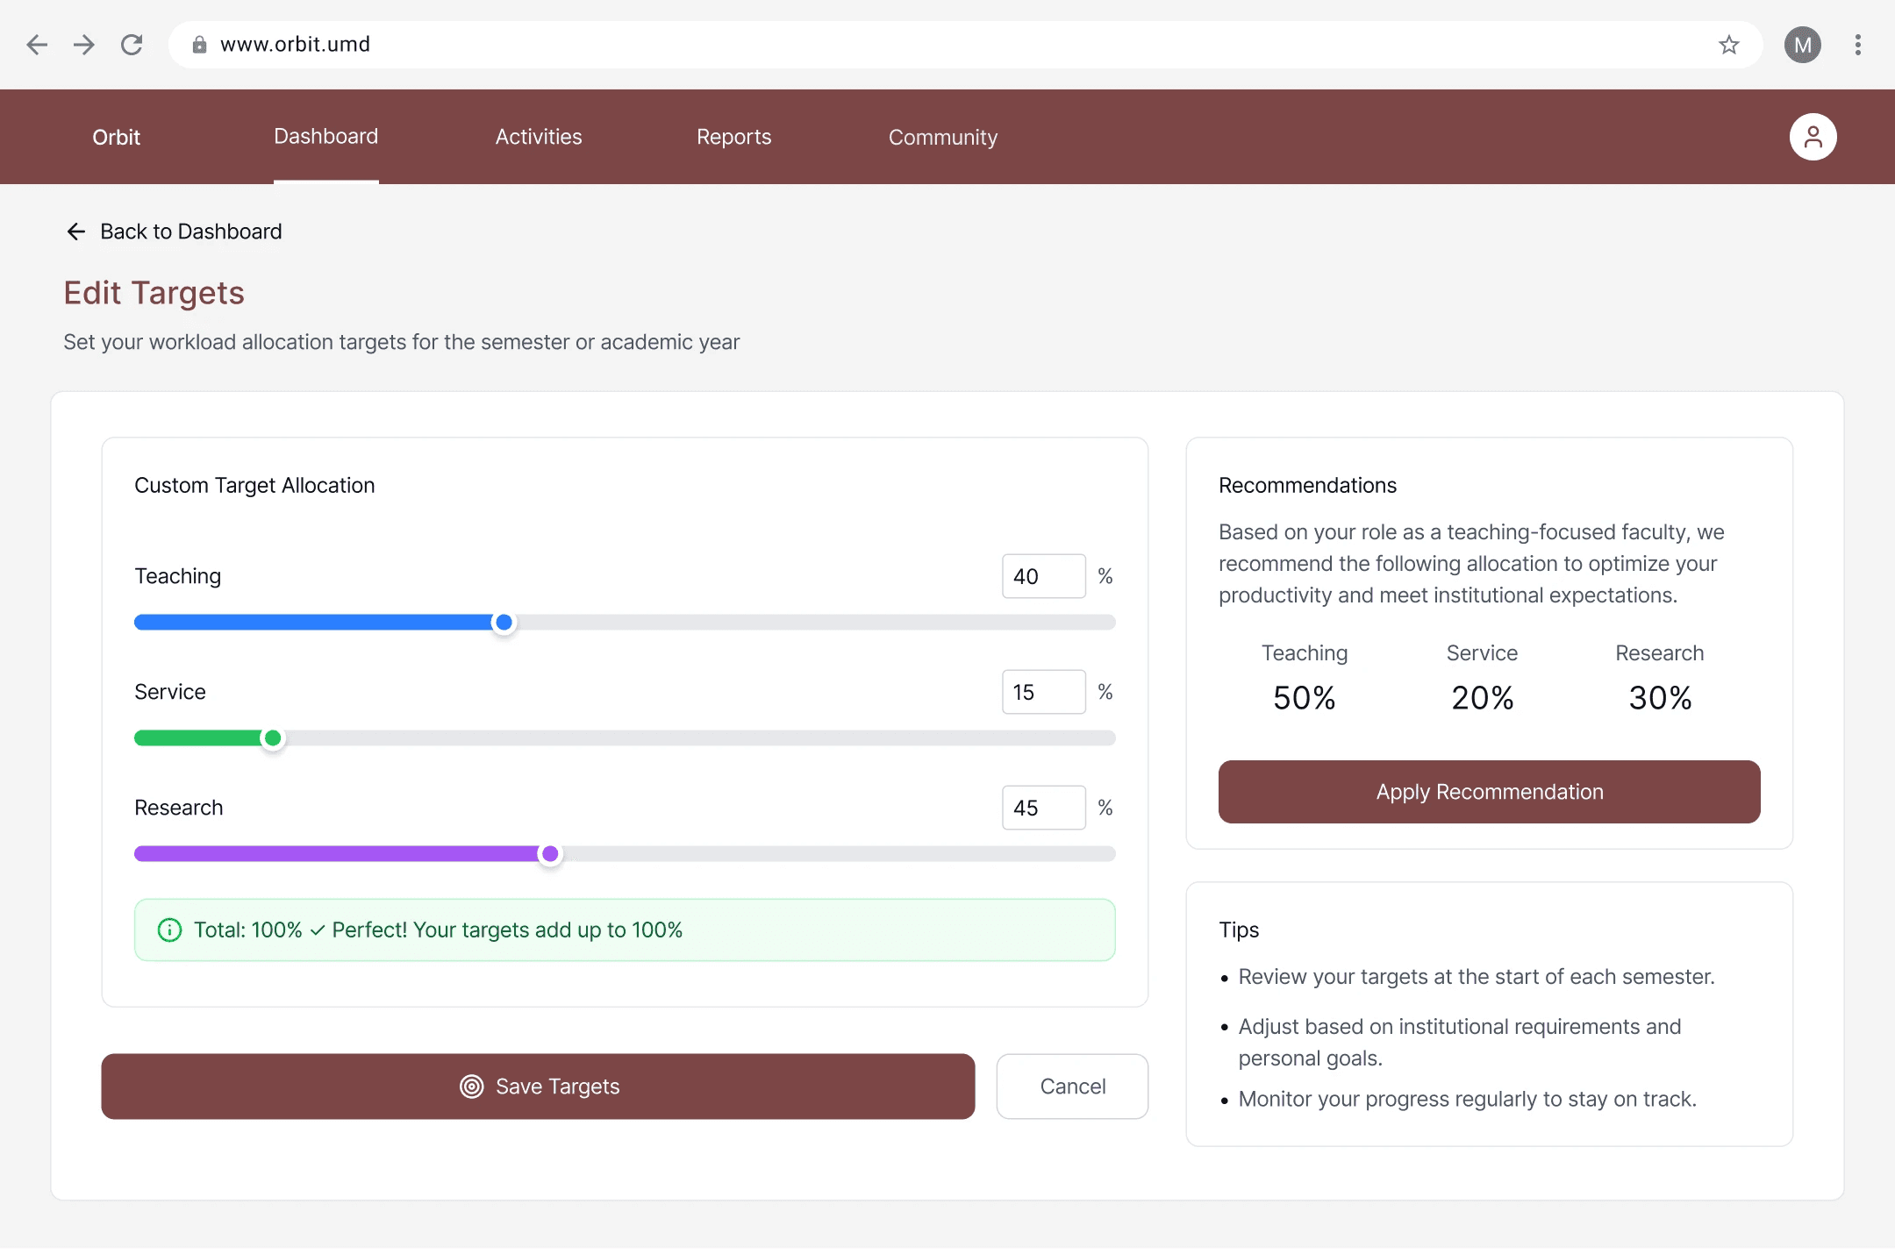The height and width of the screenshot is (1254, 1895).
Task: Click the Teaching slider handle
Action: click(x=504, y=623)
